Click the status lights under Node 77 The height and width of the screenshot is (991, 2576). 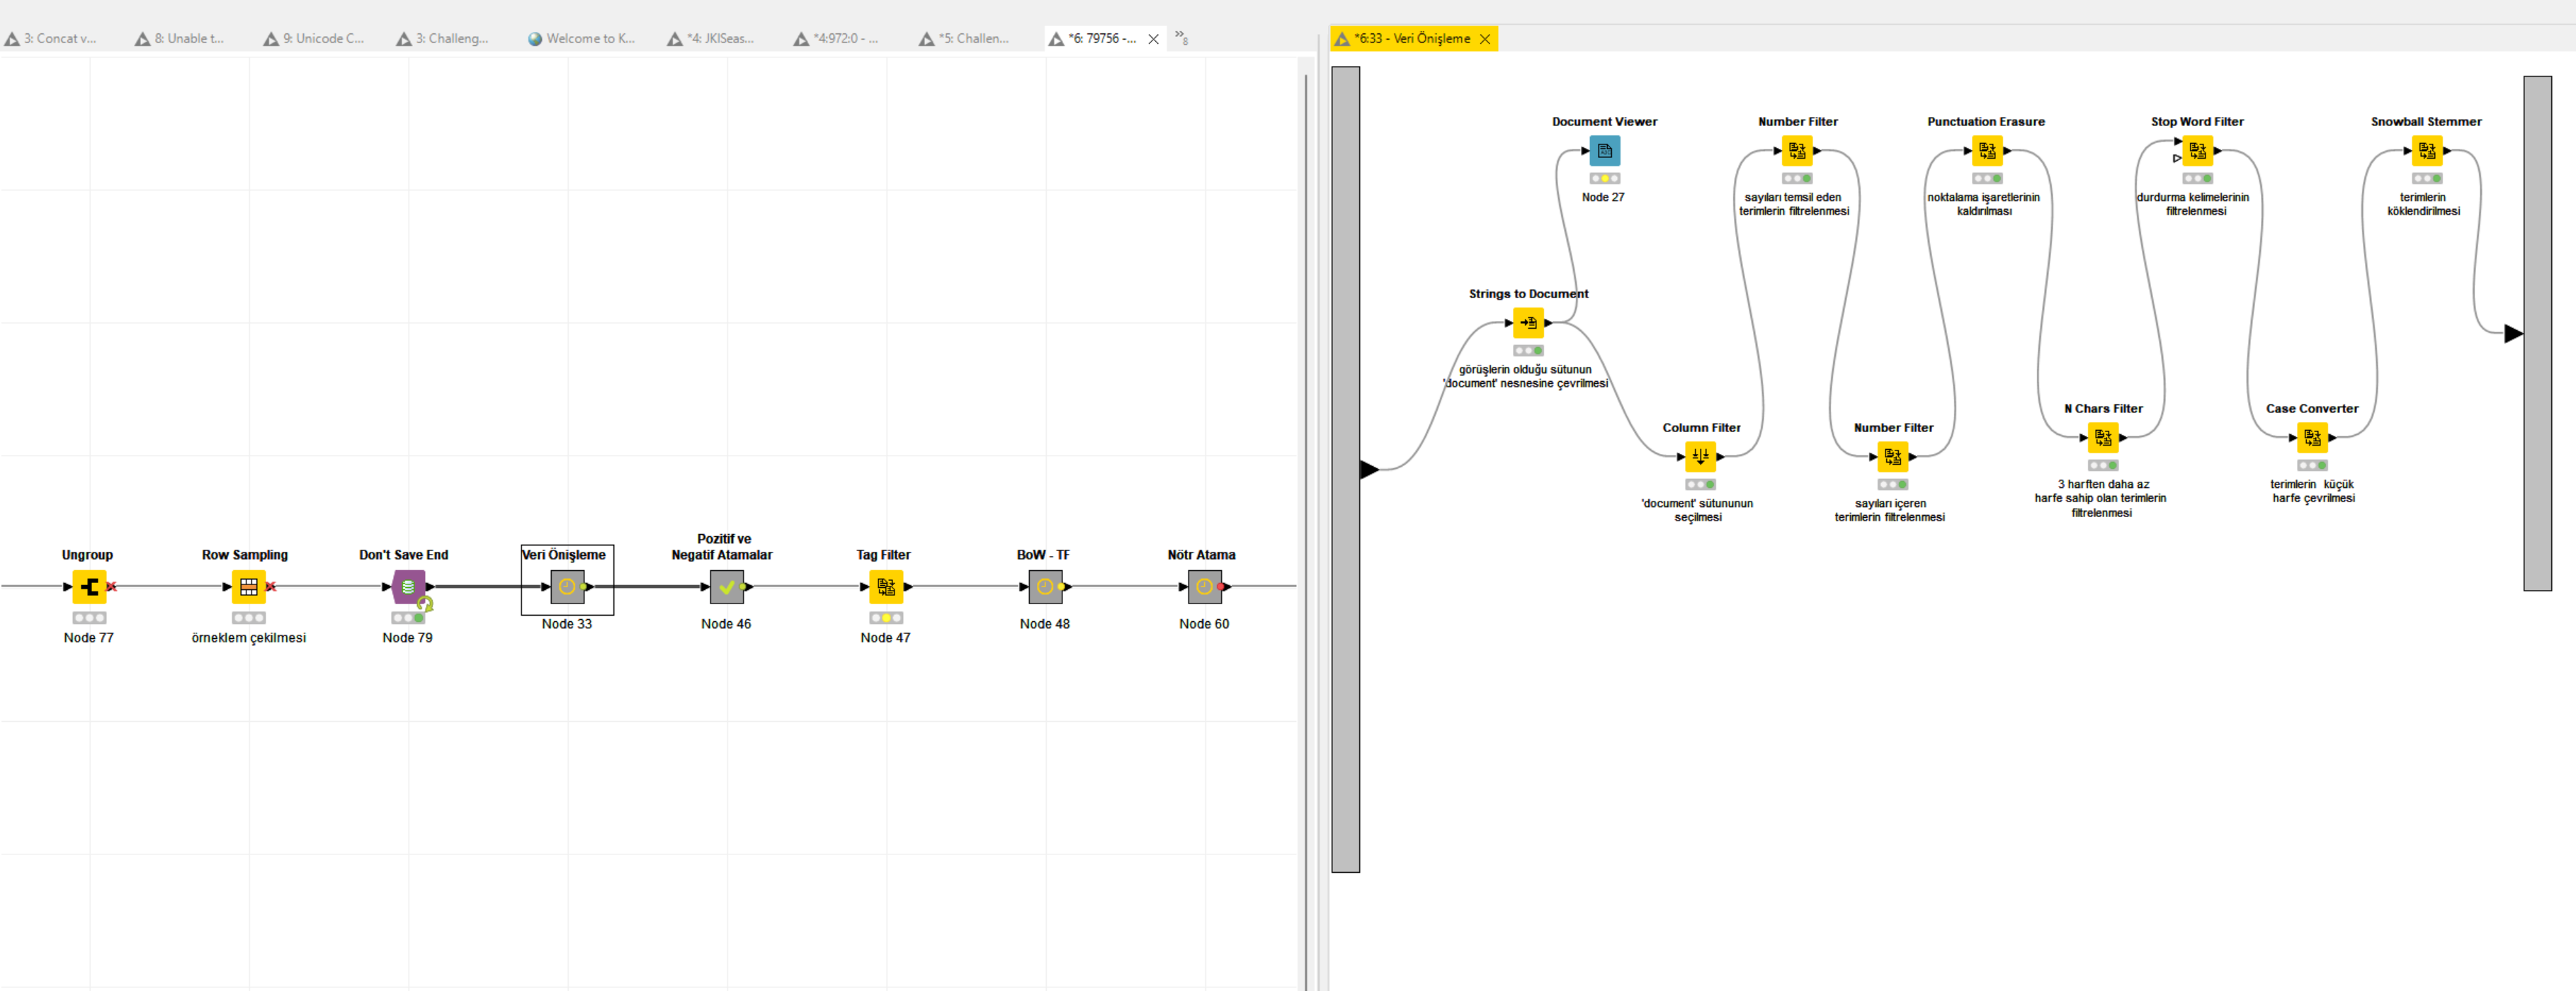tap(89, 618)
